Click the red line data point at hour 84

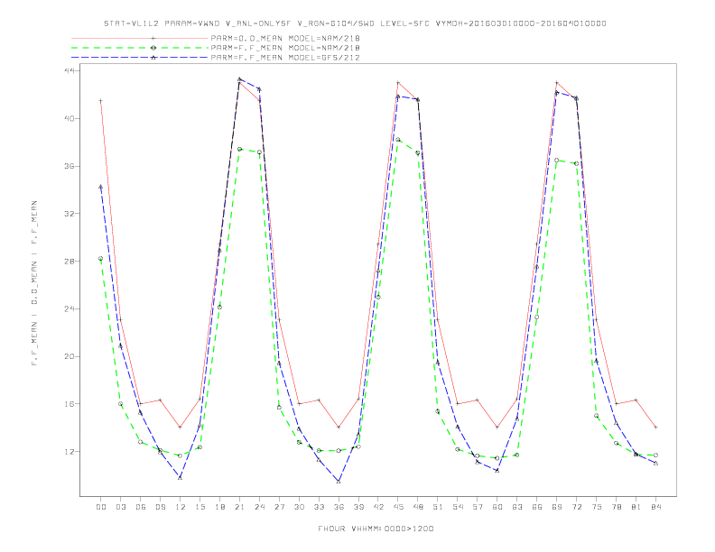pos(656,428)
